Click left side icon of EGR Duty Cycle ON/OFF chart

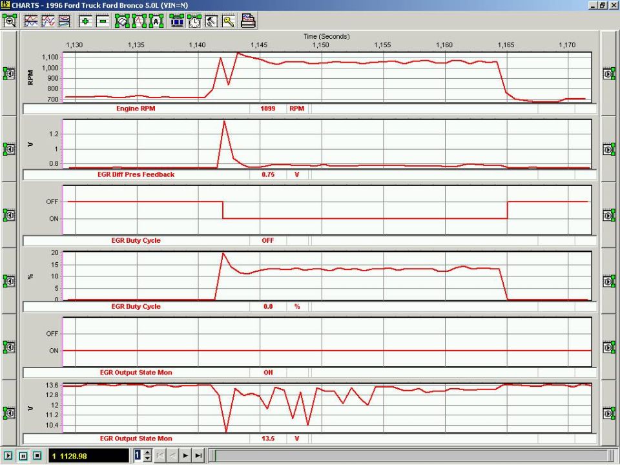point(9,215)
